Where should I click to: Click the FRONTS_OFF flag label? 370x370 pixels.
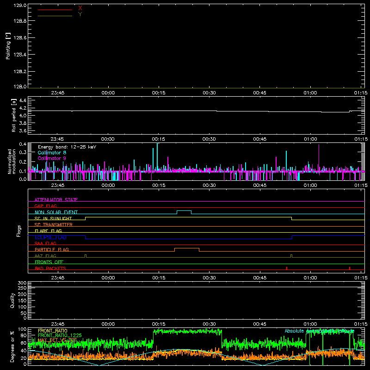tap(49, 262)
